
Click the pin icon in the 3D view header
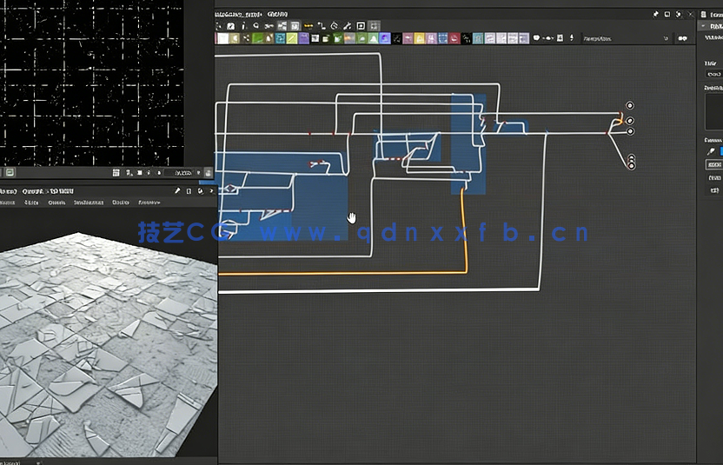pyautogui.click(x=177, y=190)
